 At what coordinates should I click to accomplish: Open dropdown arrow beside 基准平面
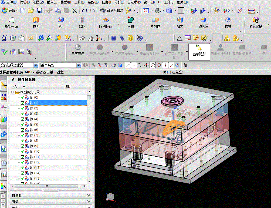pyautogui.click(x=24, y=24)
